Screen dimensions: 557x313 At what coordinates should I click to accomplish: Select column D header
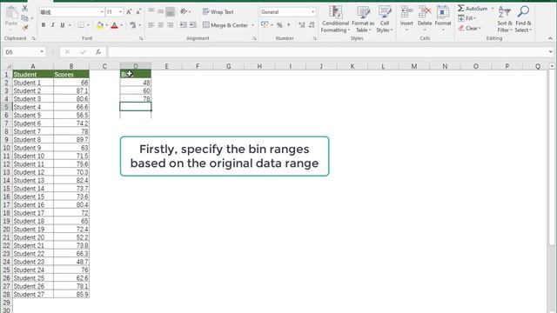point(136,66)
